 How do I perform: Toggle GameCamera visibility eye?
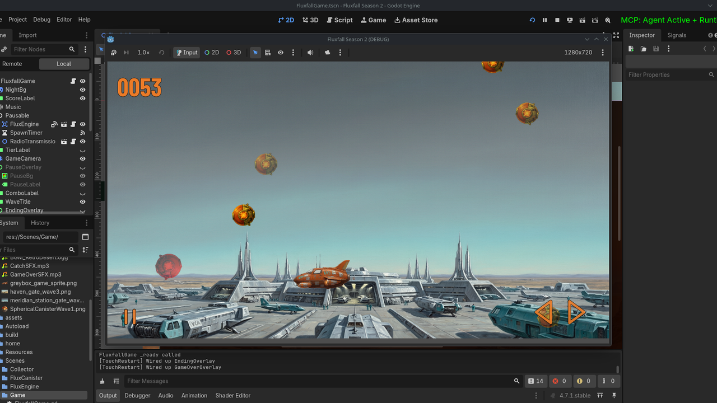(x=83, y=159)
